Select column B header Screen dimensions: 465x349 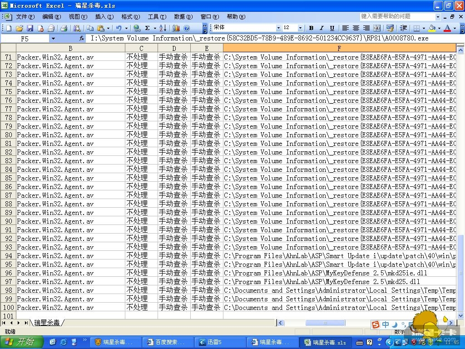click(x=70, y=48)
